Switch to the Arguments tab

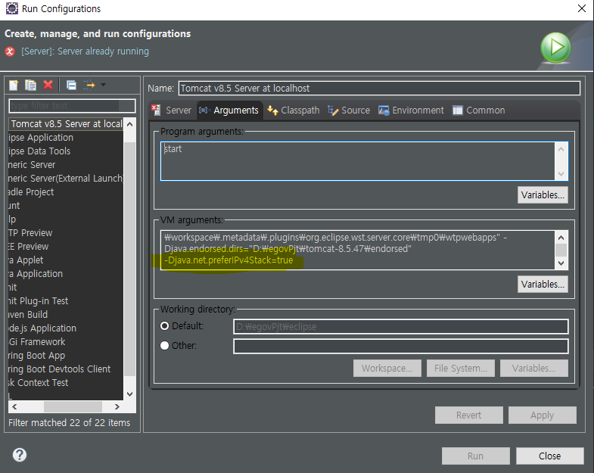[229, 110]
